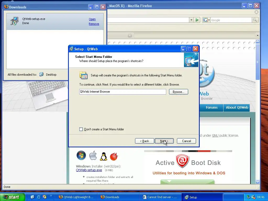Open QtWeb-setup.exe from Downloads window

pos(92,19)
